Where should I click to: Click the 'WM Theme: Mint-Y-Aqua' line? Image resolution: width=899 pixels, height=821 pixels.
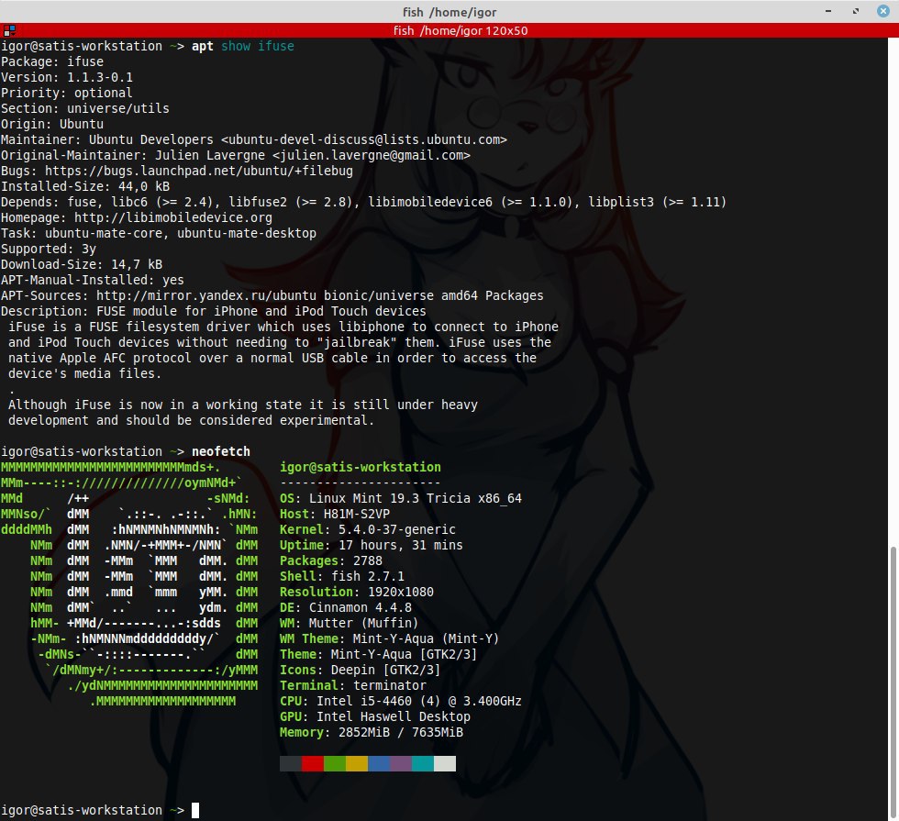coord(390,638)
